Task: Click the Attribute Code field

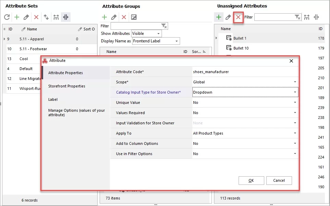Action: (x=245, y=72)
